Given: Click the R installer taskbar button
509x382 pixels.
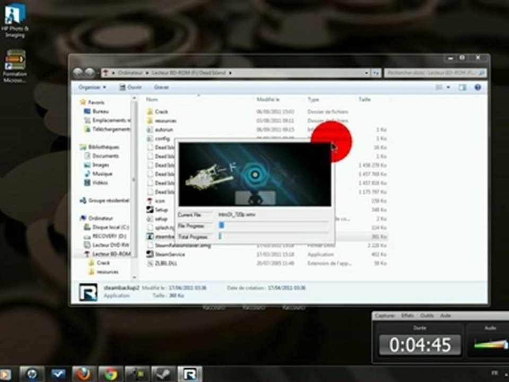Looking at the screenshot, I should [x=190, y=374].
